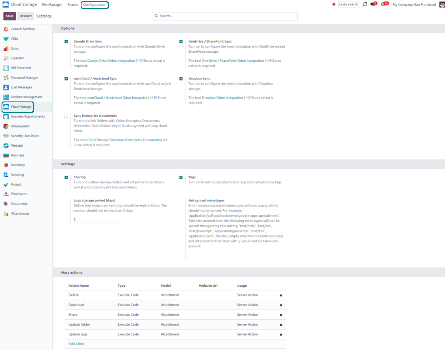The height and width of the screenshot is (350, 445).
Task: Focus the Logs storage period field
Action: pos(98,219)
